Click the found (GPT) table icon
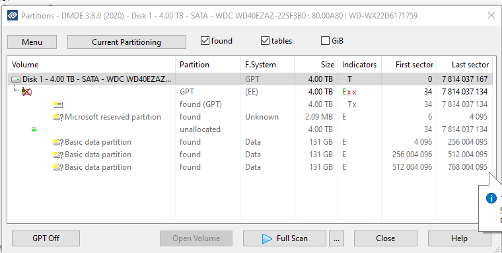 click(58, 104)
